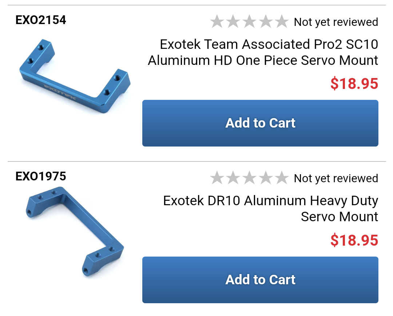The width and height of the screenshot is (393, 316).
Task: Rate EXO1975 with the third star
Action: pos(249,178)
